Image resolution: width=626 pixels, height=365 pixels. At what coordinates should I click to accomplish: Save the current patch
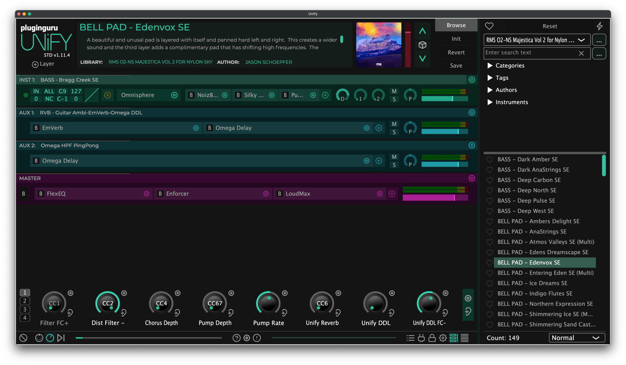pyautogui.click(x=456, y=65)
